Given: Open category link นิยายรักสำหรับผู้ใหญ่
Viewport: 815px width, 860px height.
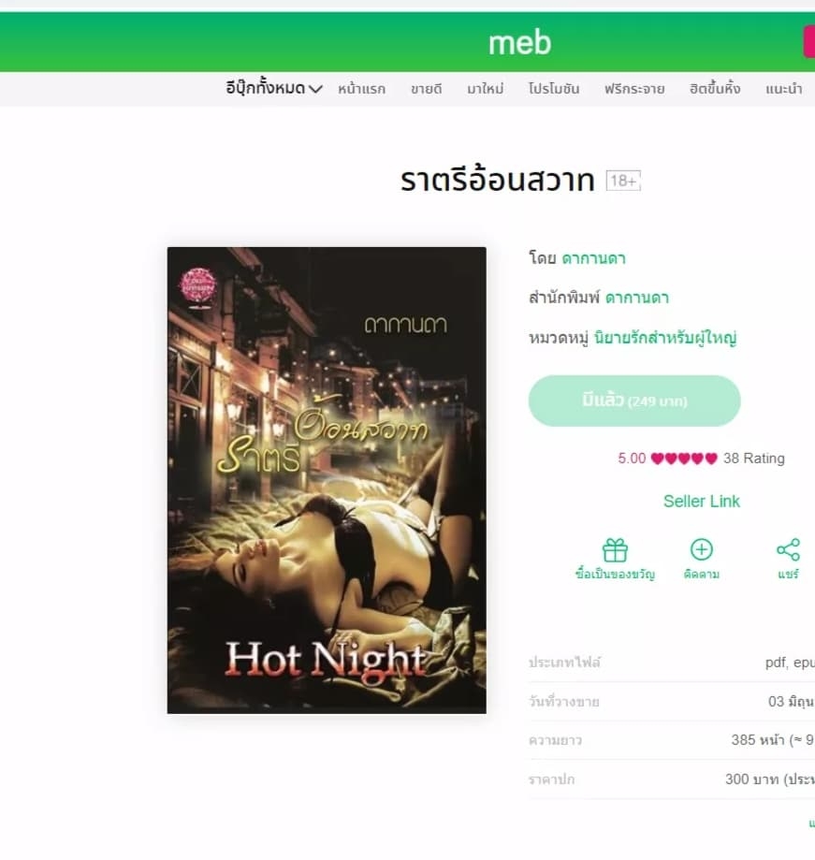Looking at the screenshot, I should tap(665, 338).
